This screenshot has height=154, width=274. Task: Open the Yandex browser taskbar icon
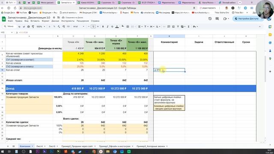pos(101,151)
